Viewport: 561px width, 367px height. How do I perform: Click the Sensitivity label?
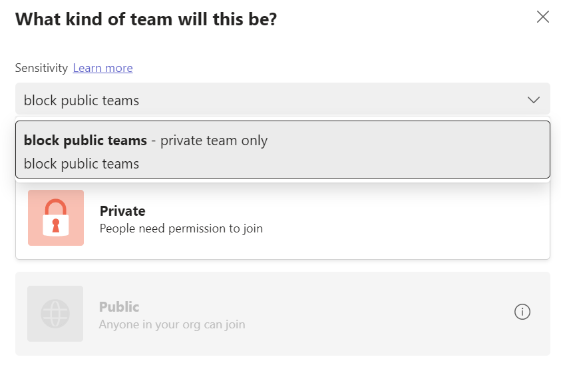coord(41,68)
